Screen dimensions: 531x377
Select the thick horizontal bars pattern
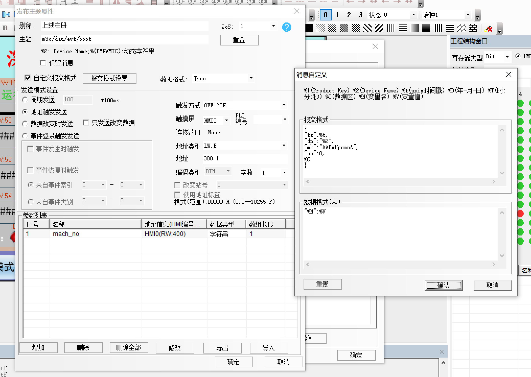(x=450, y=28)
